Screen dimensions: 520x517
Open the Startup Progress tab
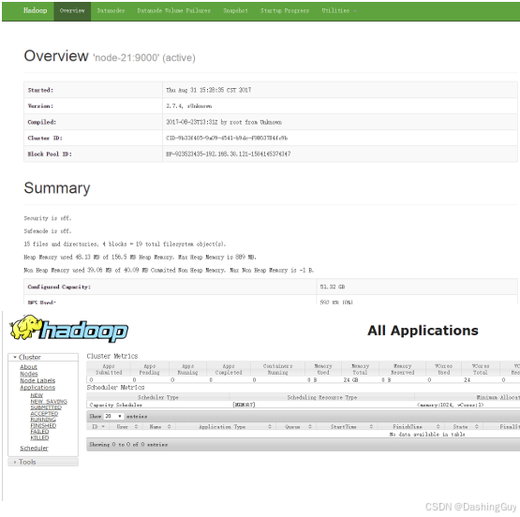click(285, 10)
